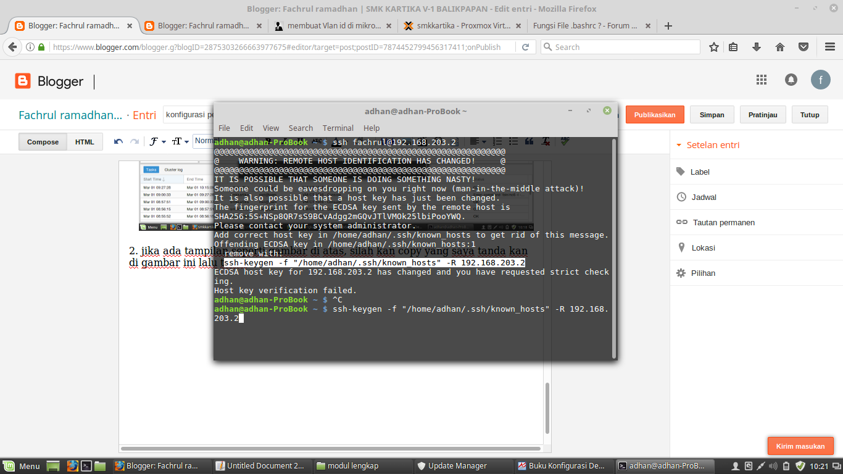Viewport: 843px width, 474px height.
Task: Open the font size dropdown
Action: [x=180, y=141]
